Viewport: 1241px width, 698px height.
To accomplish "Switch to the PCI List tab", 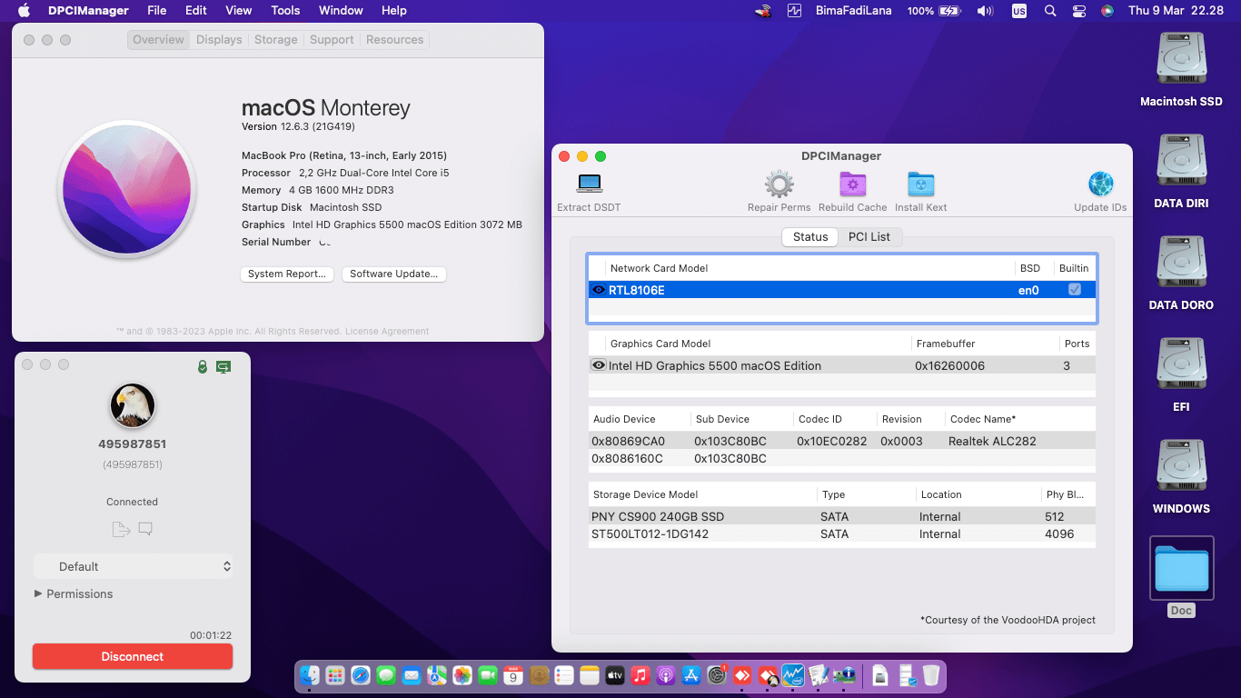I will [869, 236].
